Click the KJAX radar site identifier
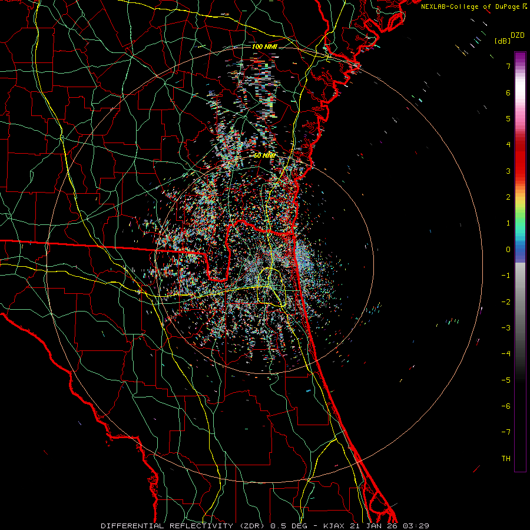Screen dimensions: 530x530 coord(334,526)
